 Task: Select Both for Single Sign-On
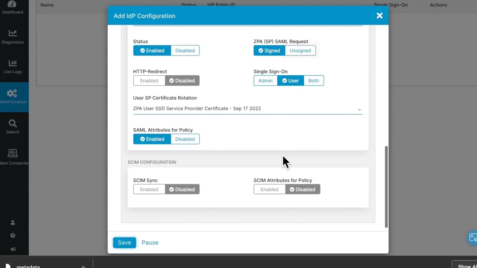(313, 81)
